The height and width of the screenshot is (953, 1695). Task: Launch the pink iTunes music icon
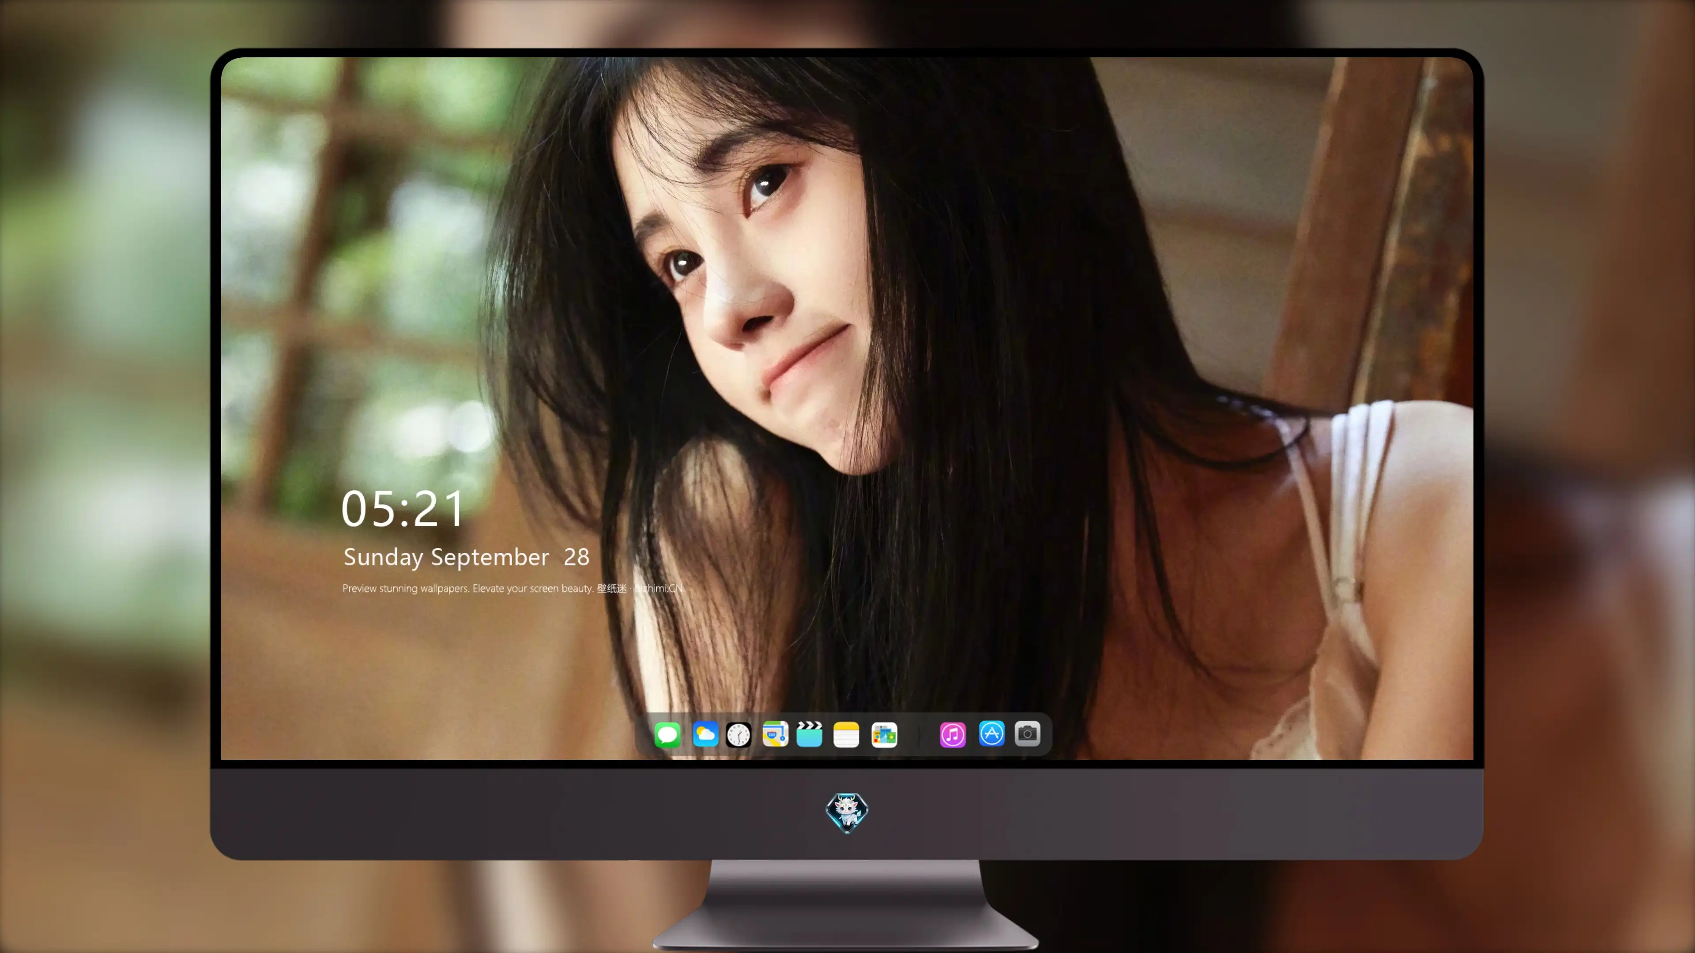click(x=953, y=735)
